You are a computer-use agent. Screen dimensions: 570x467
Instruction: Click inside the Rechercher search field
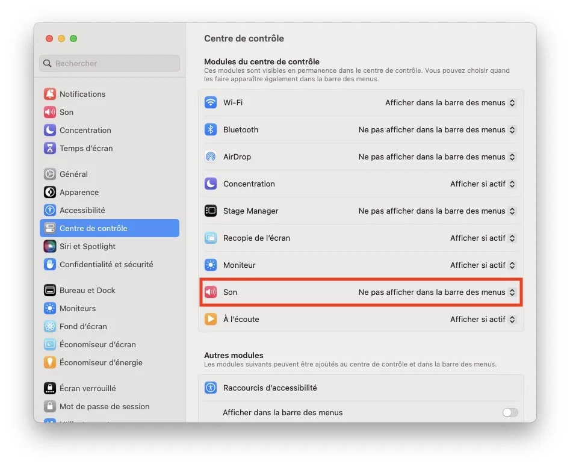(109, 63)
